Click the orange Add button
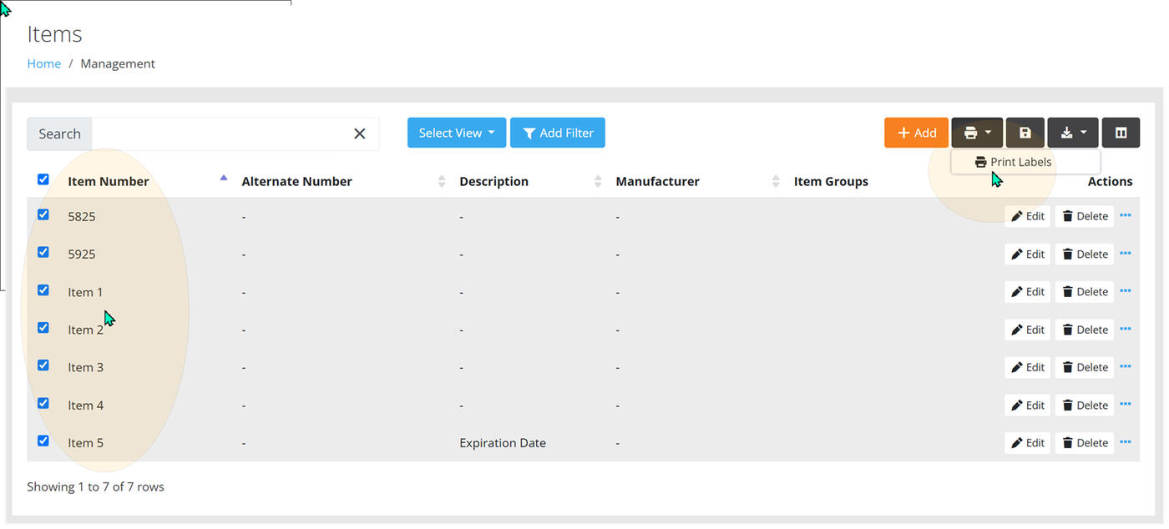The height and width of the screenshot is (529, 1169). click(x=917, y=133)
